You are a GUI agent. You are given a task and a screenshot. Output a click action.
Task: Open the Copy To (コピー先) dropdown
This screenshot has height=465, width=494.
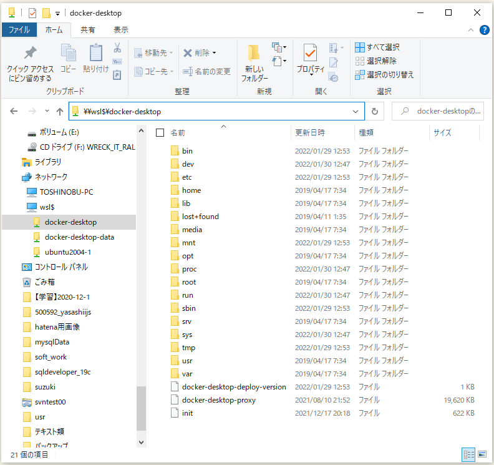[153, 72]
